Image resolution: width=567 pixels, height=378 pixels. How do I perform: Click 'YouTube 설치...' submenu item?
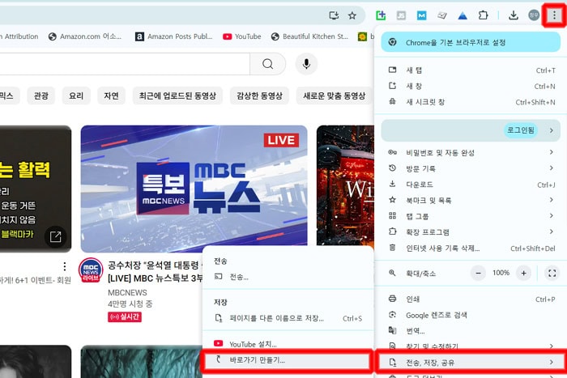click(x=288, y=344)
